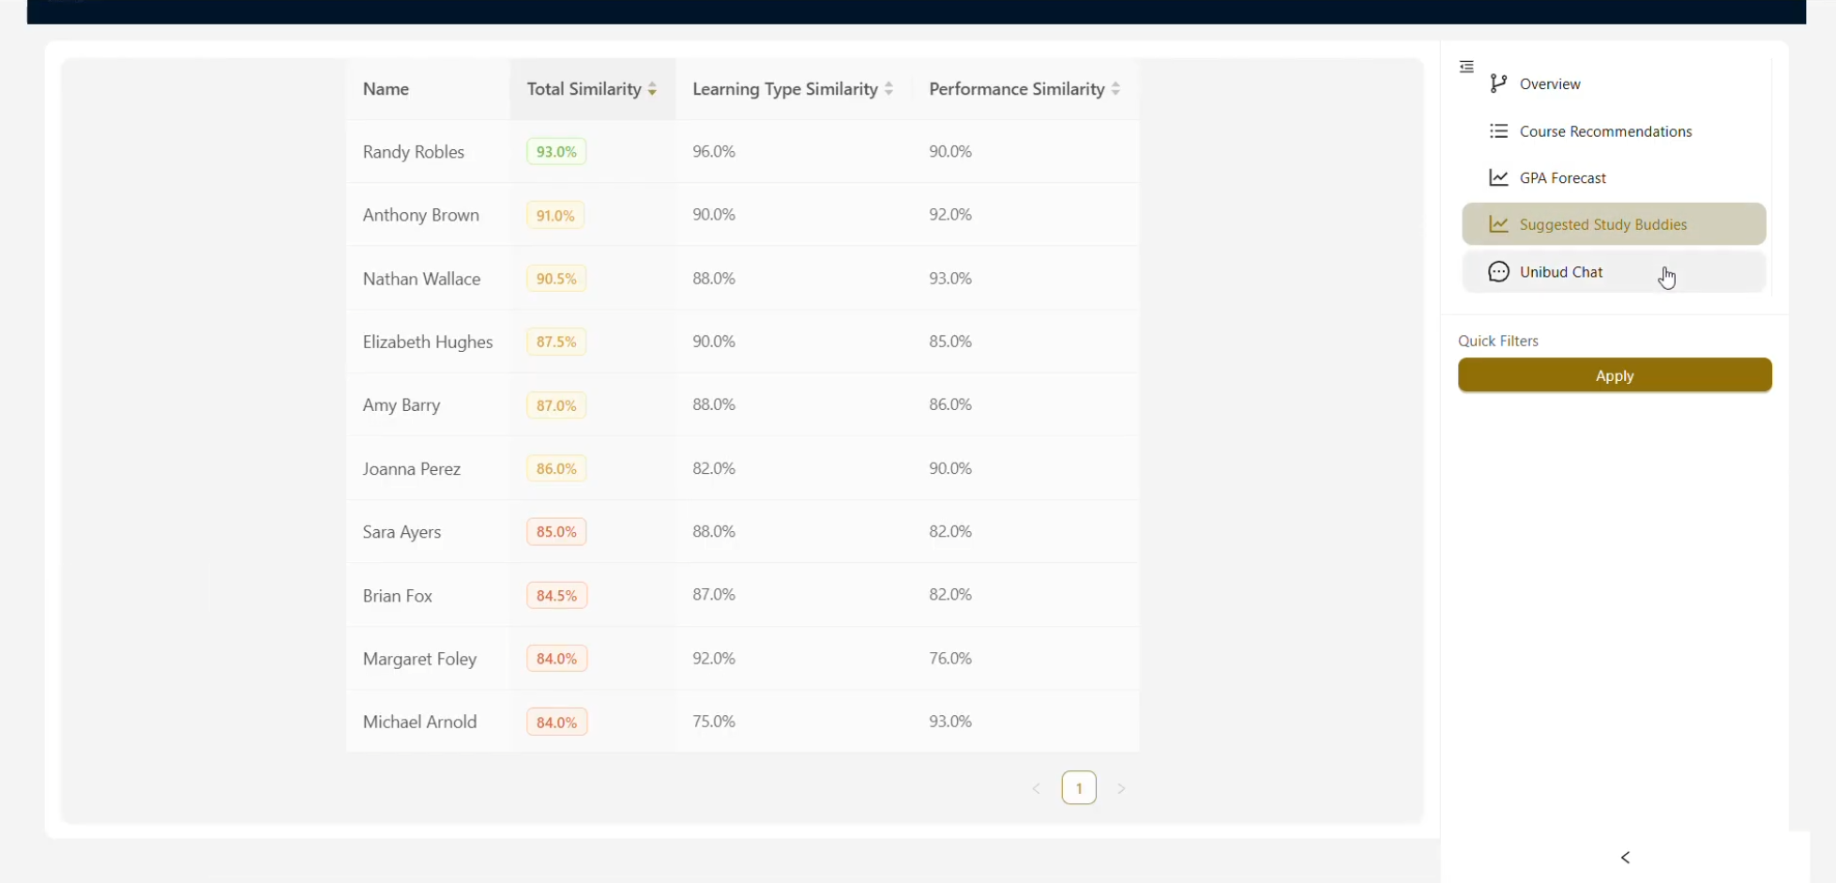Sort by Total Similarity arrows

tap(652, 89)
